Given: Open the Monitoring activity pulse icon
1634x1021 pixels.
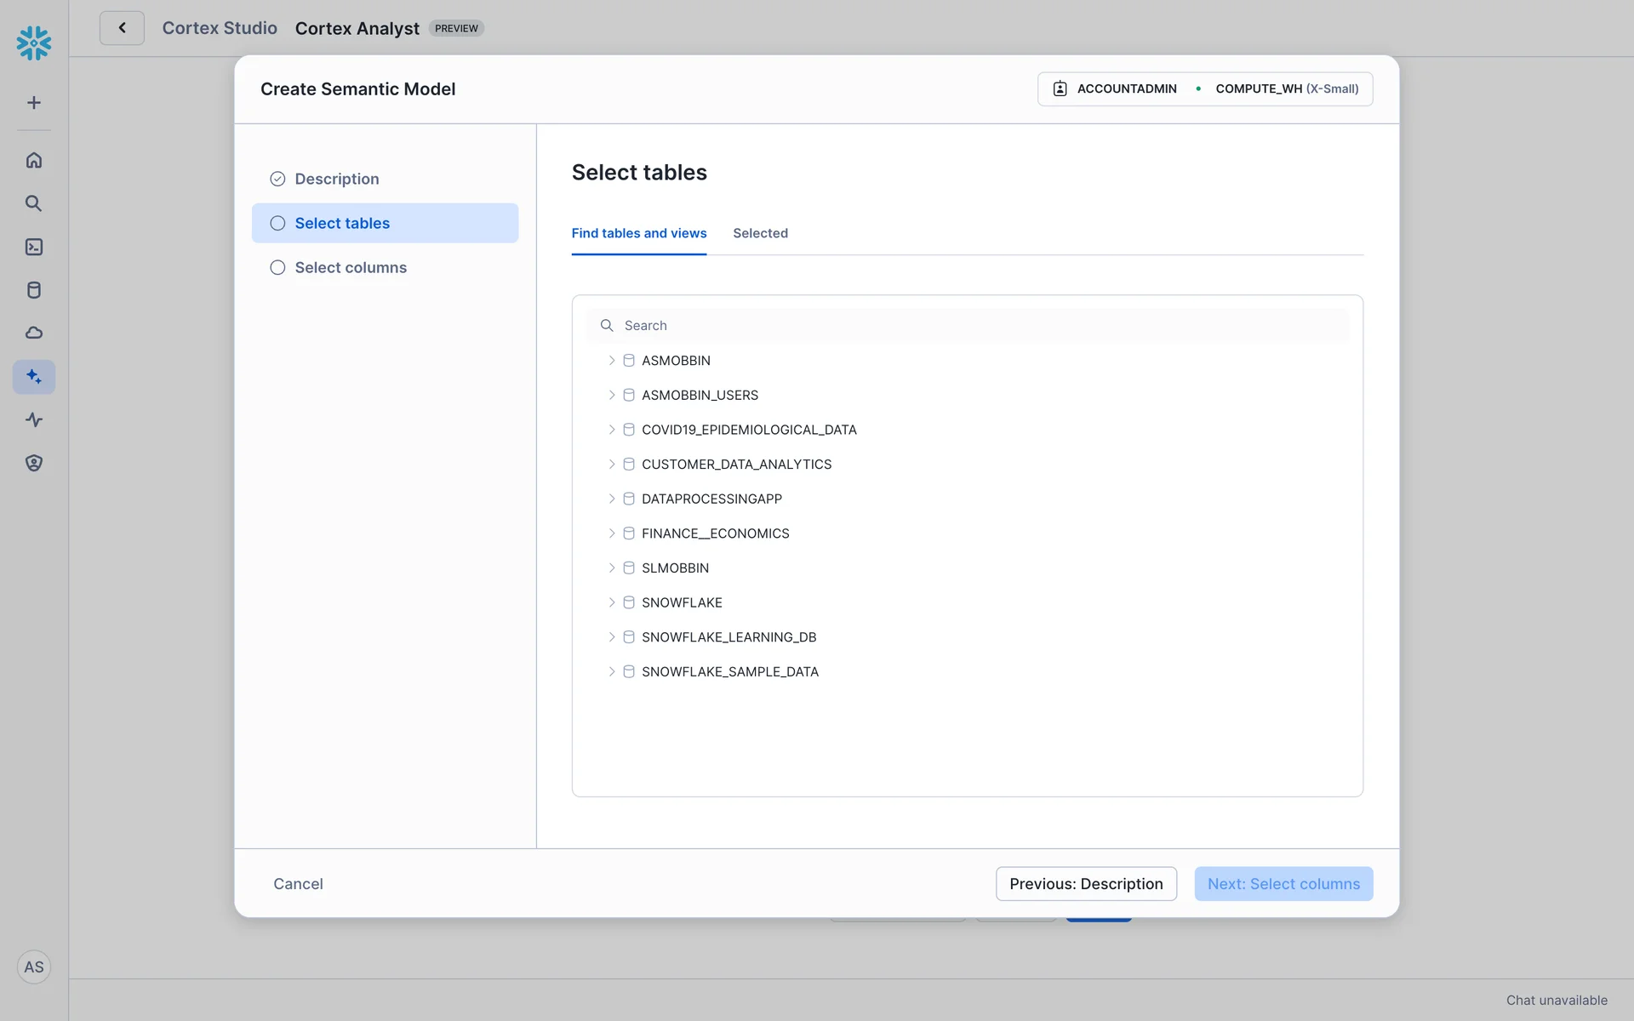Looking at the screenshot, I should click(34, 419).
